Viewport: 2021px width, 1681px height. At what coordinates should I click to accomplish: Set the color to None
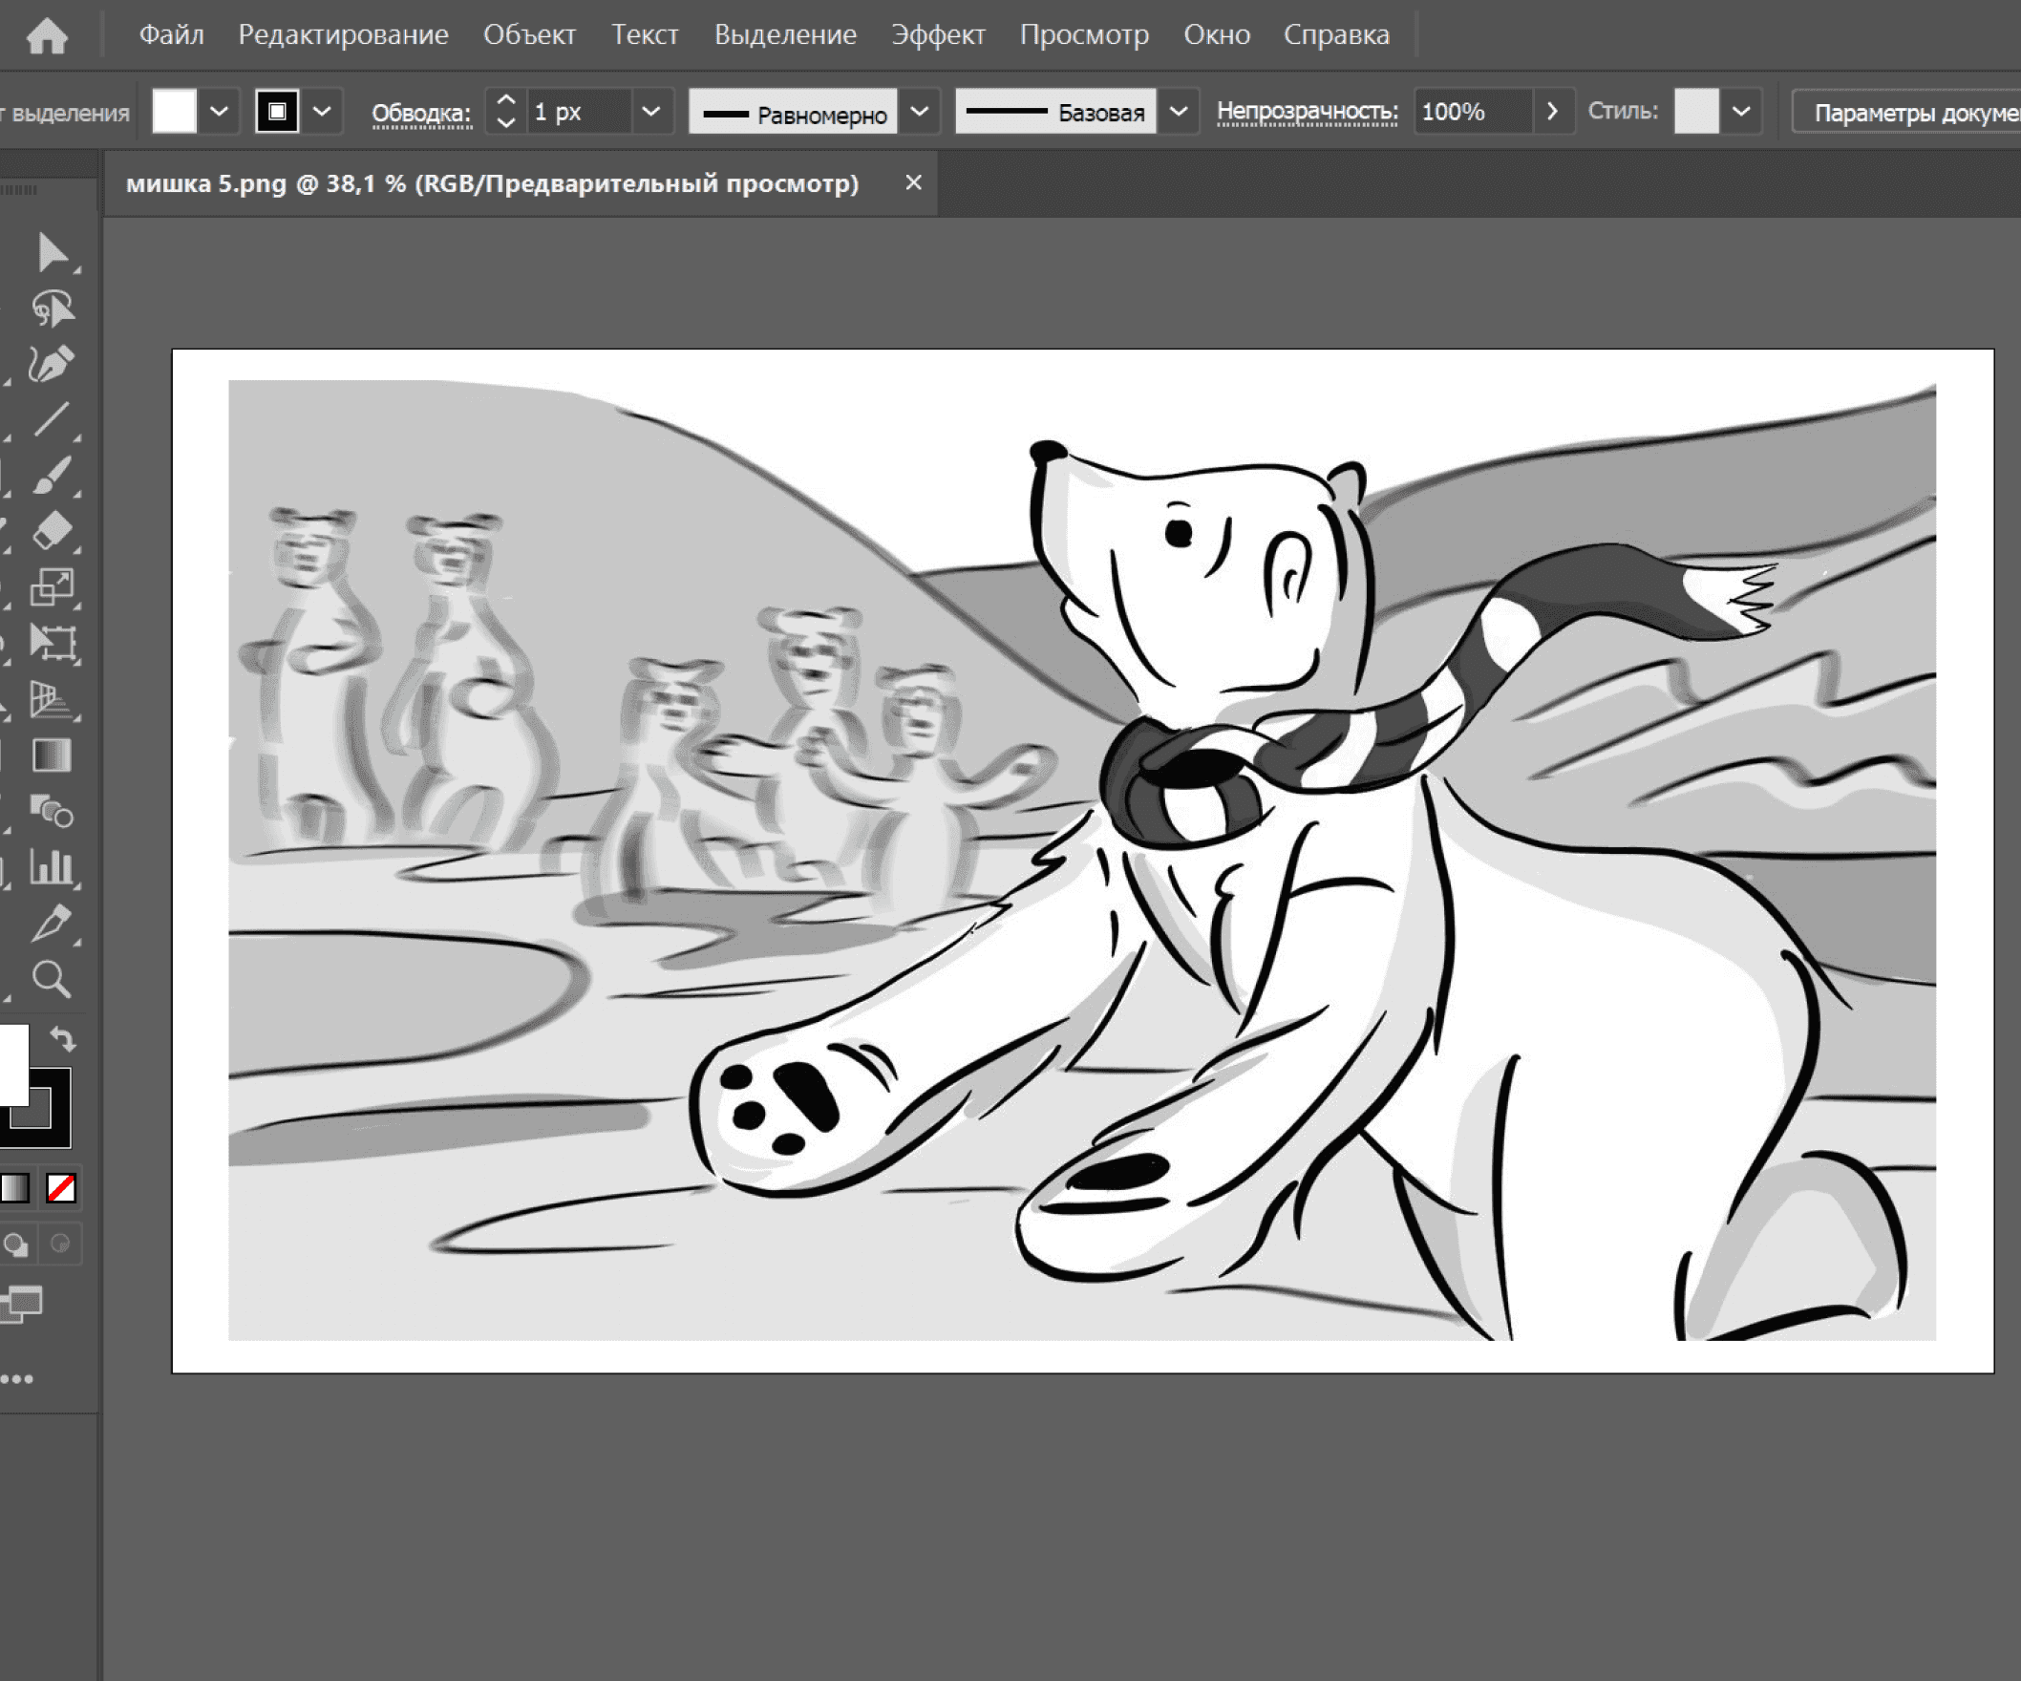[x=61, y=1188]
